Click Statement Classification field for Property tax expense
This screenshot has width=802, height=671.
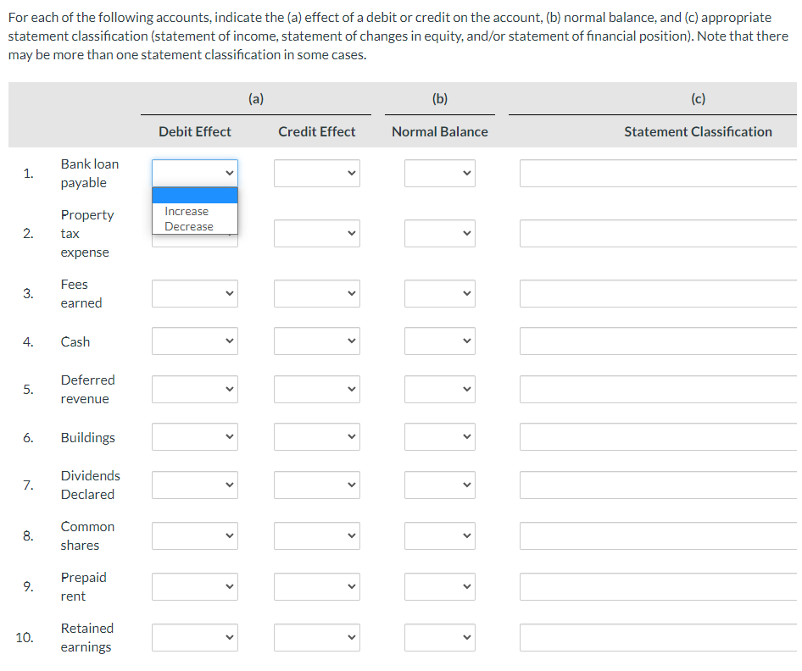[658, 234]
